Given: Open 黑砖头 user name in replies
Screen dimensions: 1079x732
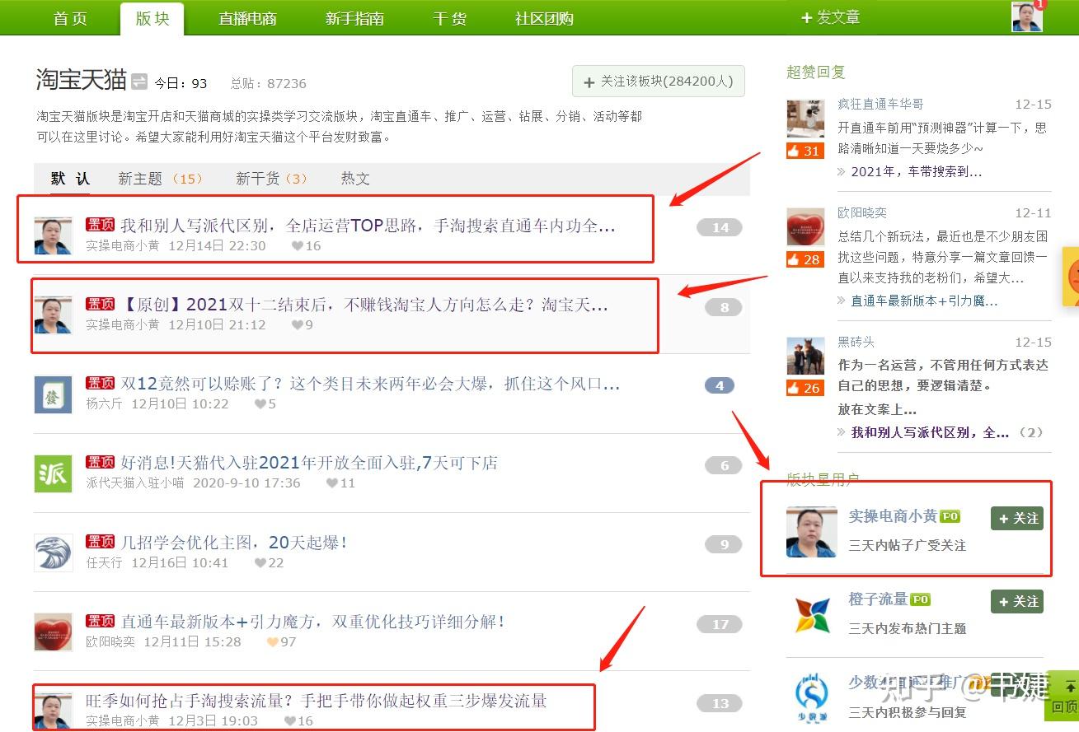Looking at the screenshot, I should [x=856, y=342].
